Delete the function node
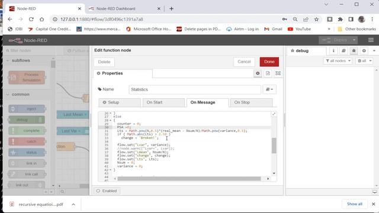 pos(104,62)
